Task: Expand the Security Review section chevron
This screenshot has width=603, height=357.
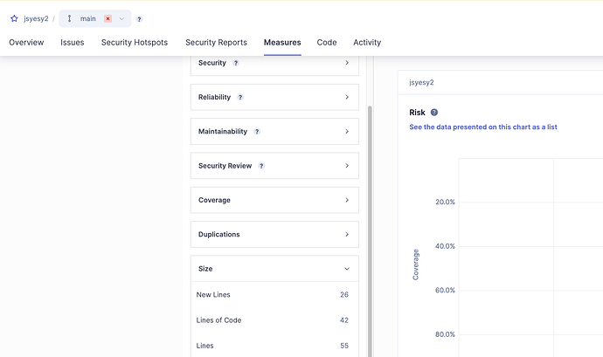Action: pos(347,166)
